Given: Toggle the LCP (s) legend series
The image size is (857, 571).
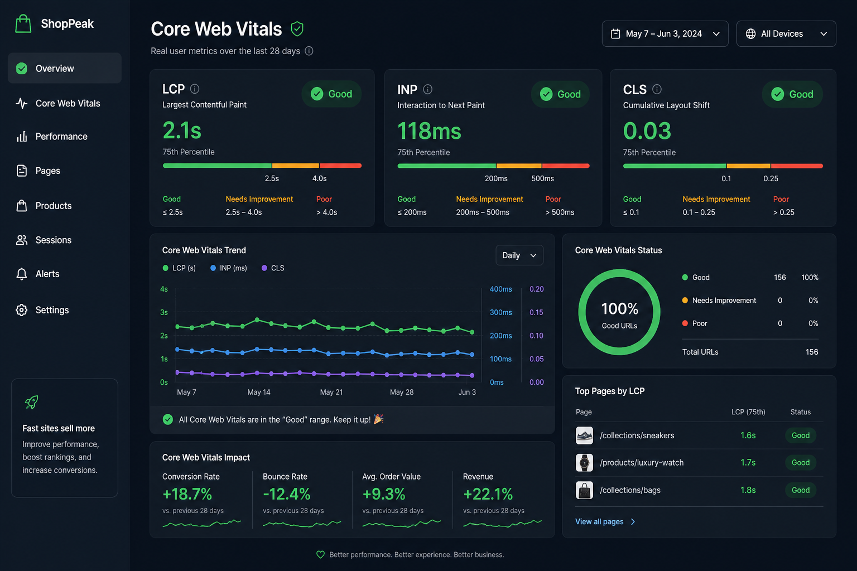Looking at the screenshot, I should 179,268.
